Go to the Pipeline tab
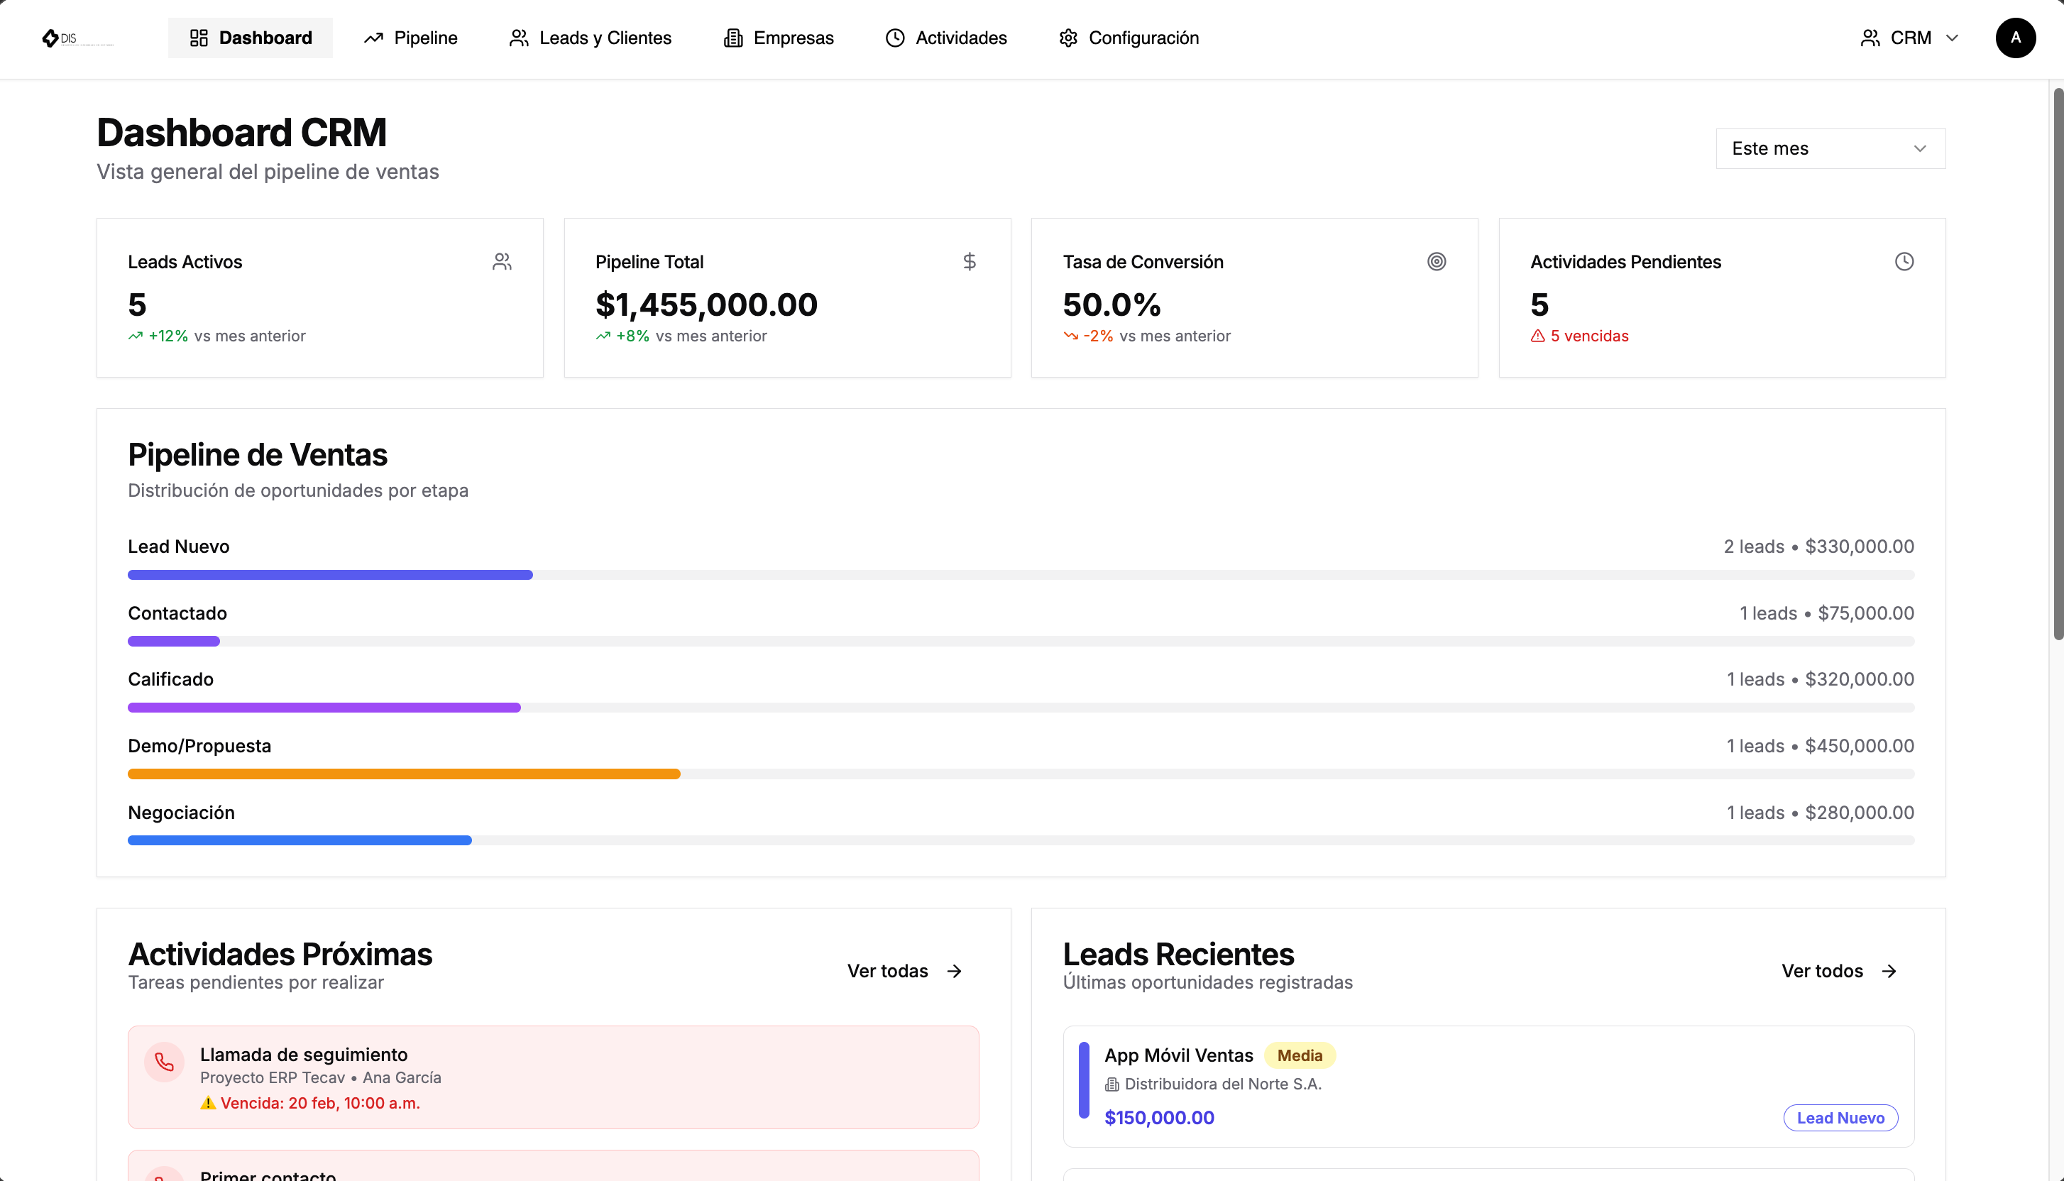The width and height of the screenshot is (2064, 1181). [x=410, y=38]
